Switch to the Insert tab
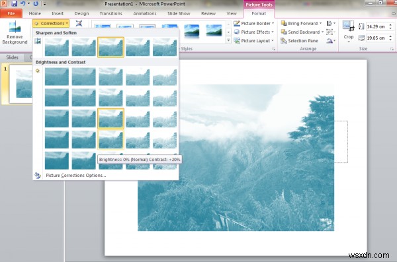397x262 pixels. [x=58, y=14]
